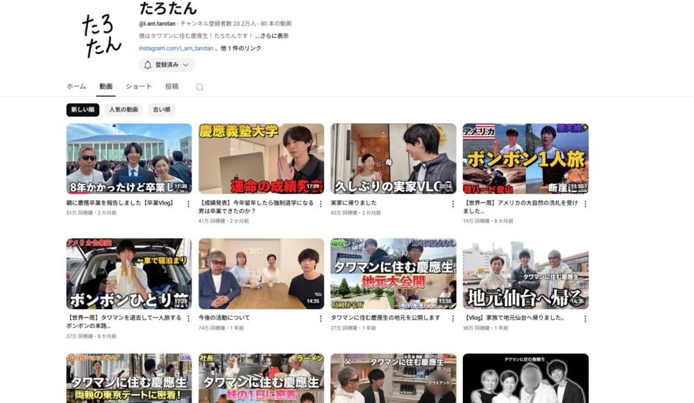The height and width of the screenshot is (403, 694).
Task: Click the @i.am.tarotan handle text
Action: pos(157,24)
